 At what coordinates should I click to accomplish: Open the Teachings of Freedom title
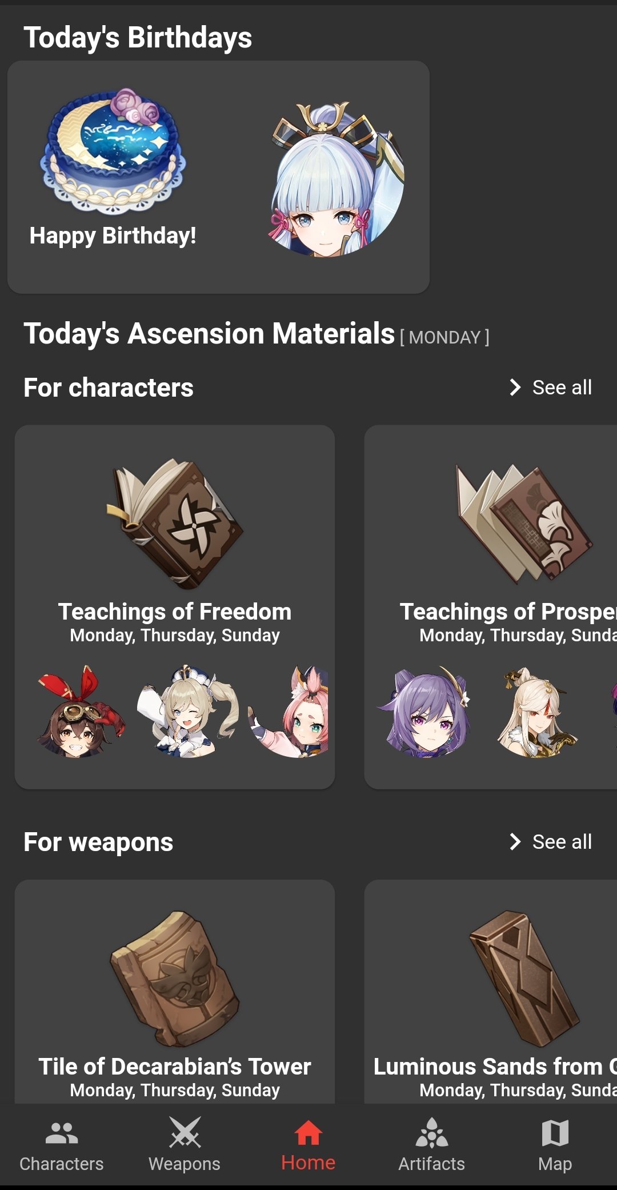point(175,612)
